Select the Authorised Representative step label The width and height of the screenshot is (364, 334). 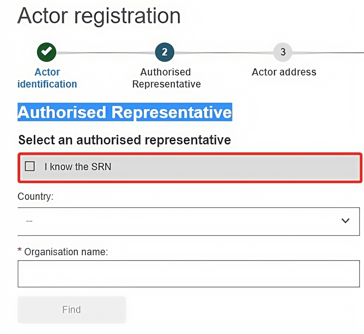(x=166, y=78)
